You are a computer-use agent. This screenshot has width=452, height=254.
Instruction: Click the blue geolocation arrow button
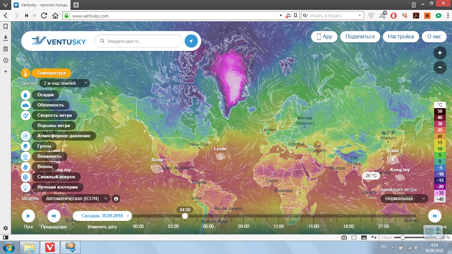(x=191, y=41)
